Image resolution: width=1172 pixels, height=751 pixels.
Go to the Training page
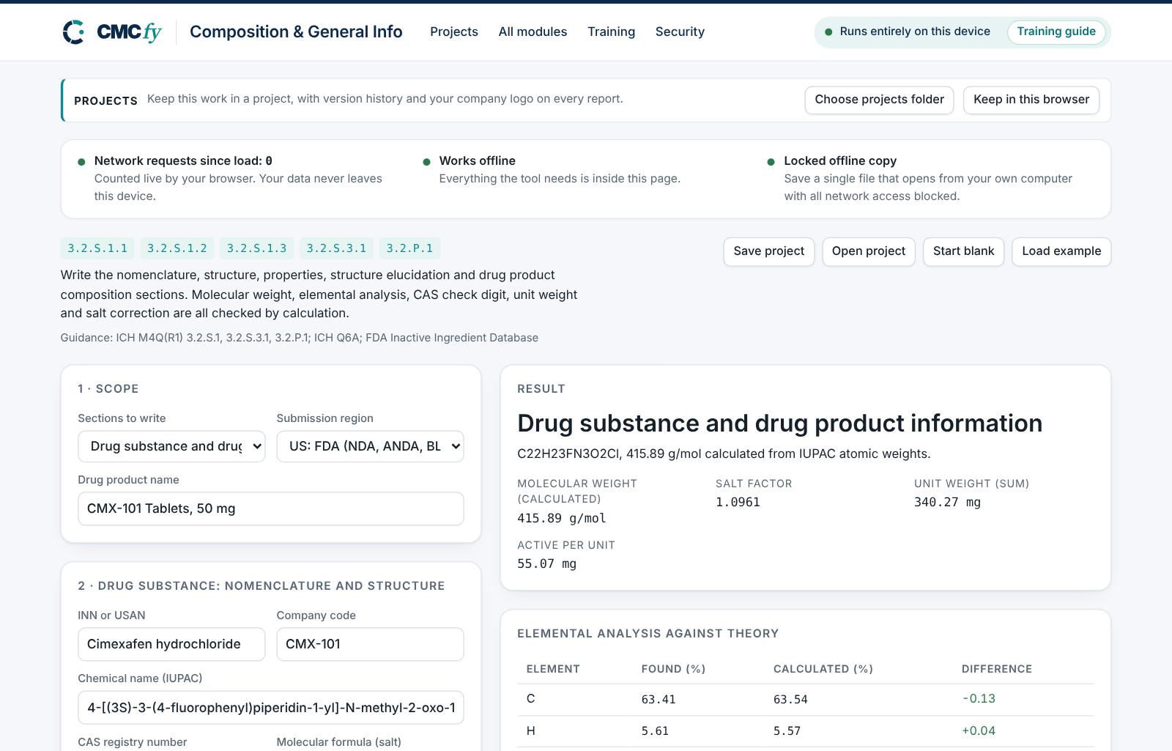tap(611, 32)
